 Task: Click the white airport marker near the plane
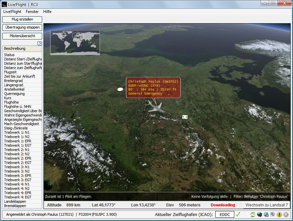click(x=185, y=117)
